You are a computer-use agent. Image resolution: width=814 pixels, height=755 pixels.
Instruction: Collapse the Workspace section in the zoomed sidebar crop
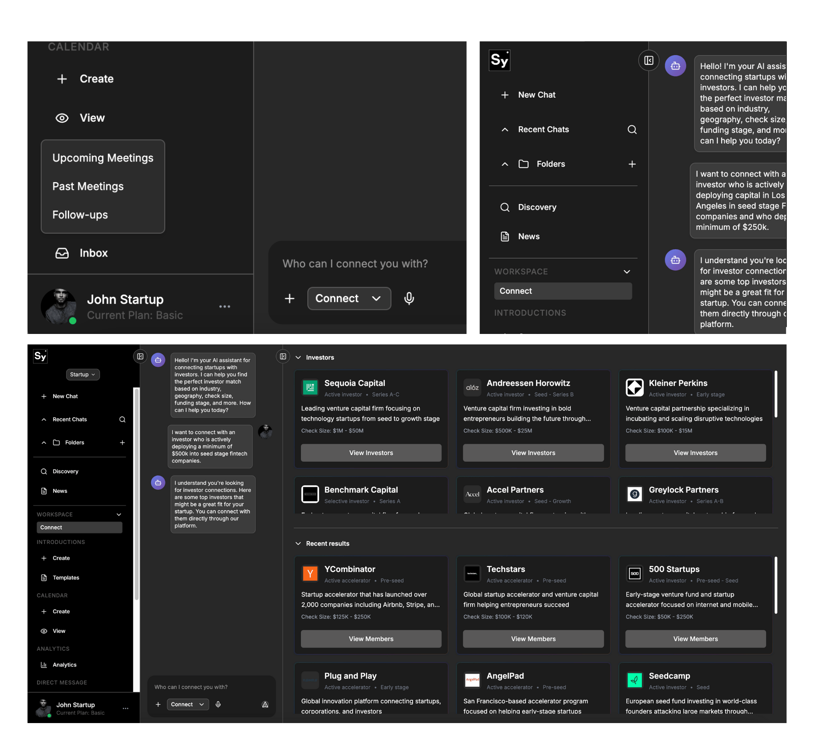coord(627,272)
